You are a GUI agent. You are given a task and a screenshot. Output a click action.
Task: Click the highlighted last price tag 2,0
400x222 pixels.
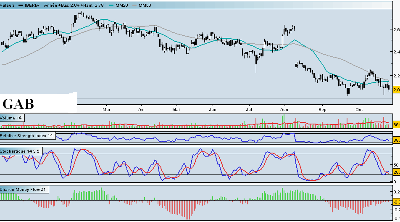click(x=397, y=90)
